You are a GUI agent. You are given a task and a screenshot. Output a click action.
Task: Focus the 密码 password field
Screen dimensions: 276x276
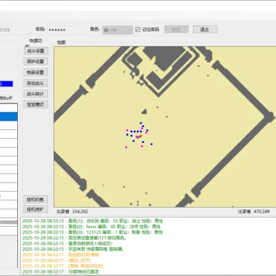click(67, 30)
